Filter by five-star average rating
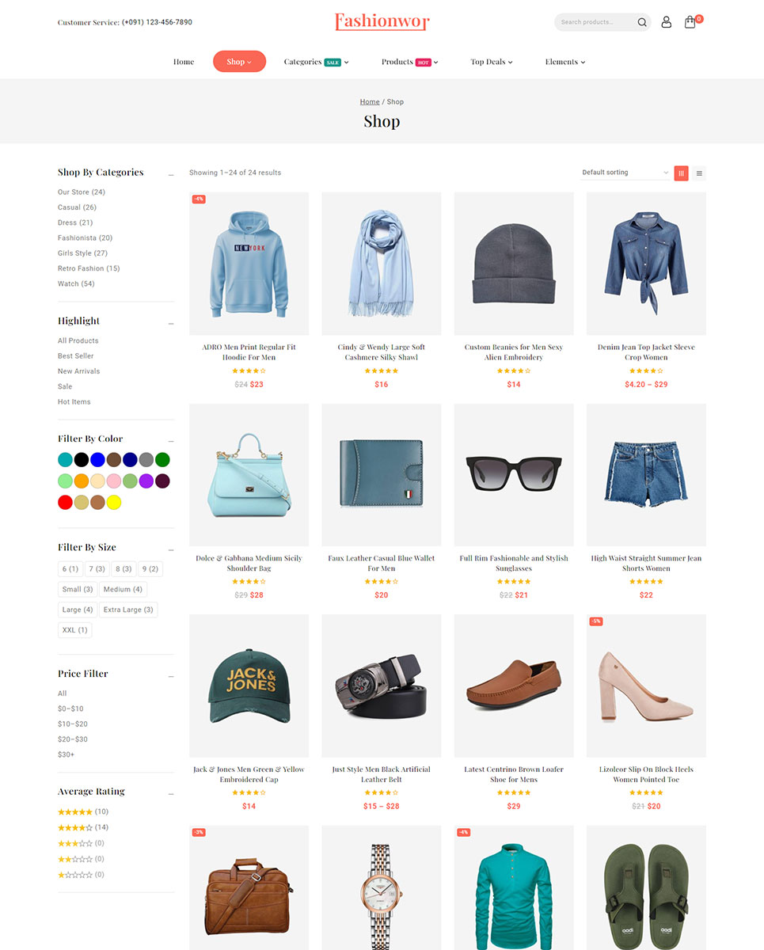 (x=75, y=811)
